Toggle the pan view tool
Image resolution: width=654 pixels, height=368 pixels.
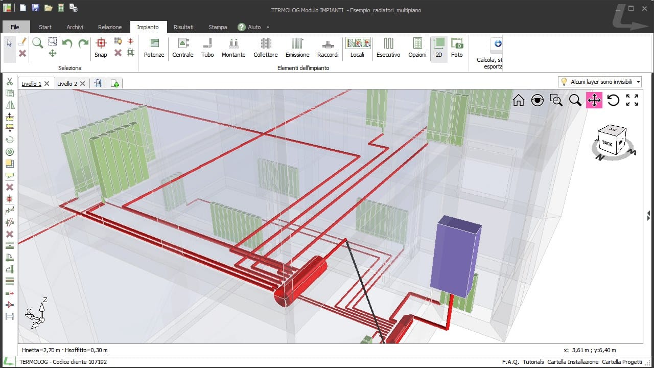click(594, 100)
